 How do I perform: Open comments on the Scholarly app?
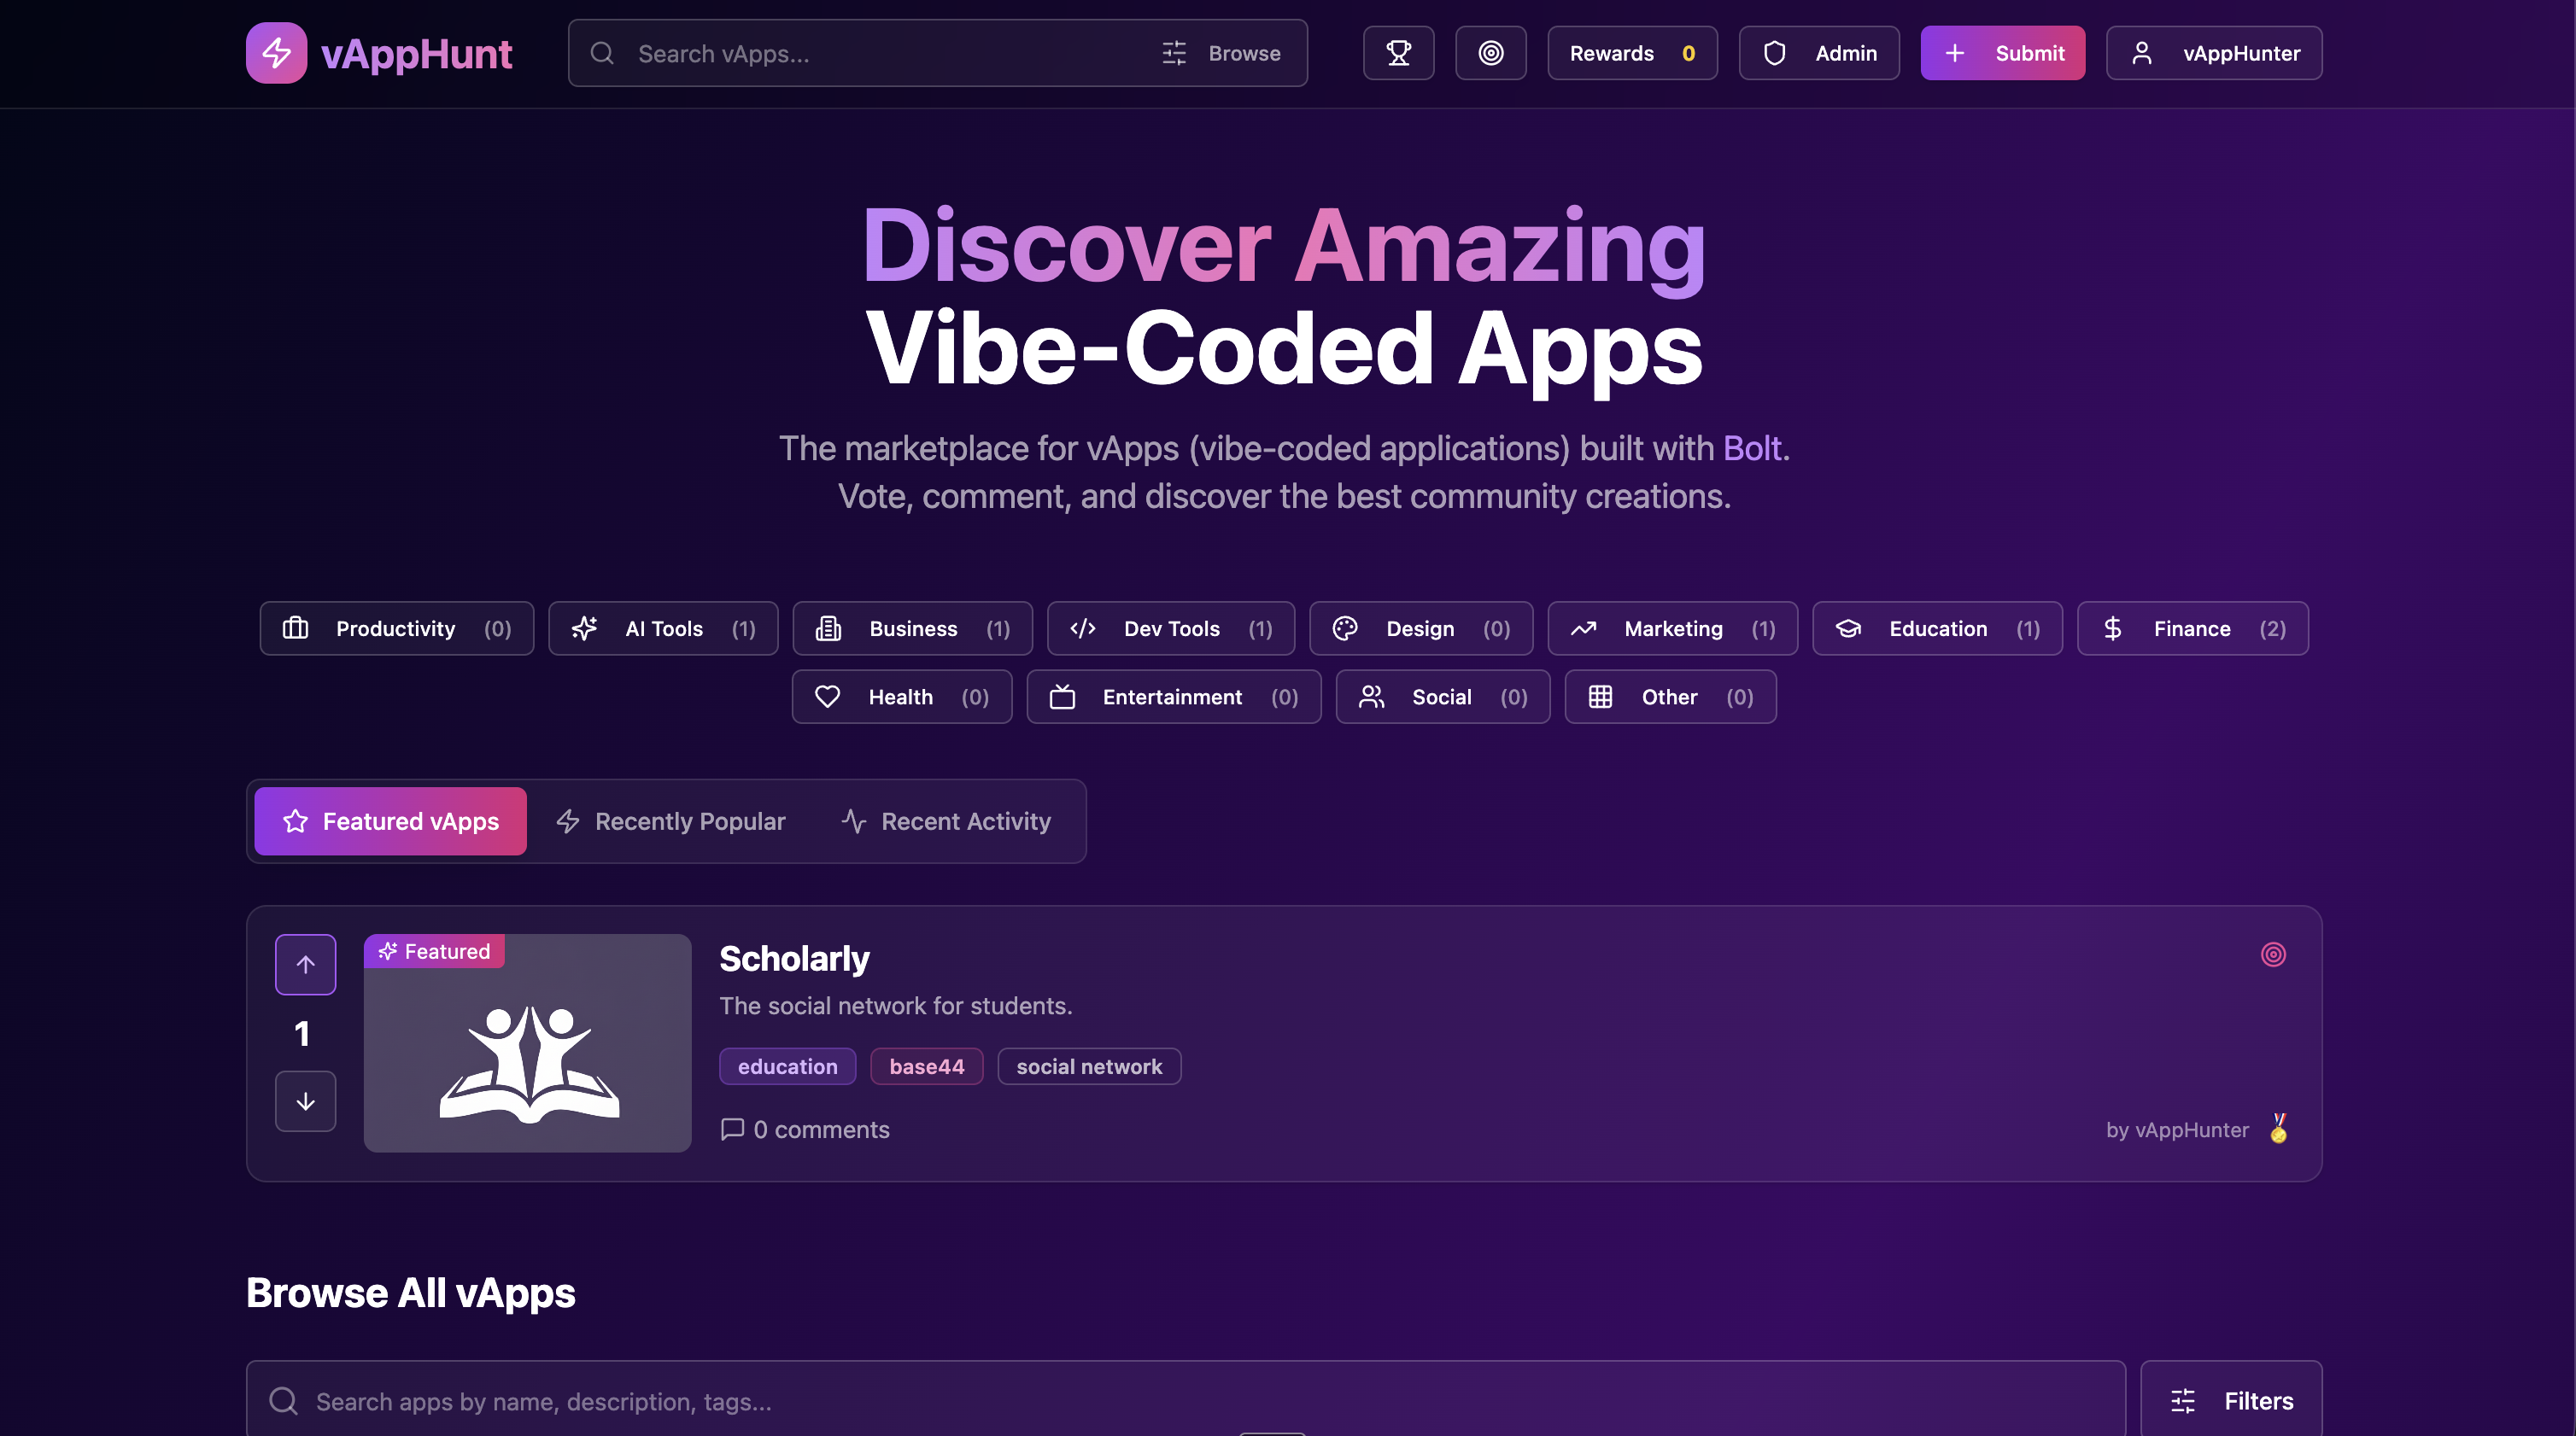(805, 1130)
